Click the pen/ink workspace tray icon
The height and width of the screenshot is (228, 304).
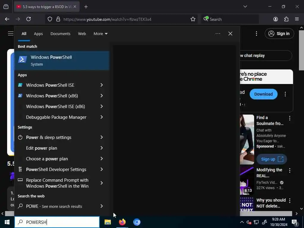coord(264,222)
